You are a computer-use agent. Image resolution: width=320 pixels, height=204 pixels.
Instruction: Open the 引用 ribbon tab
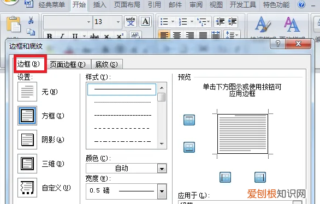155,5
